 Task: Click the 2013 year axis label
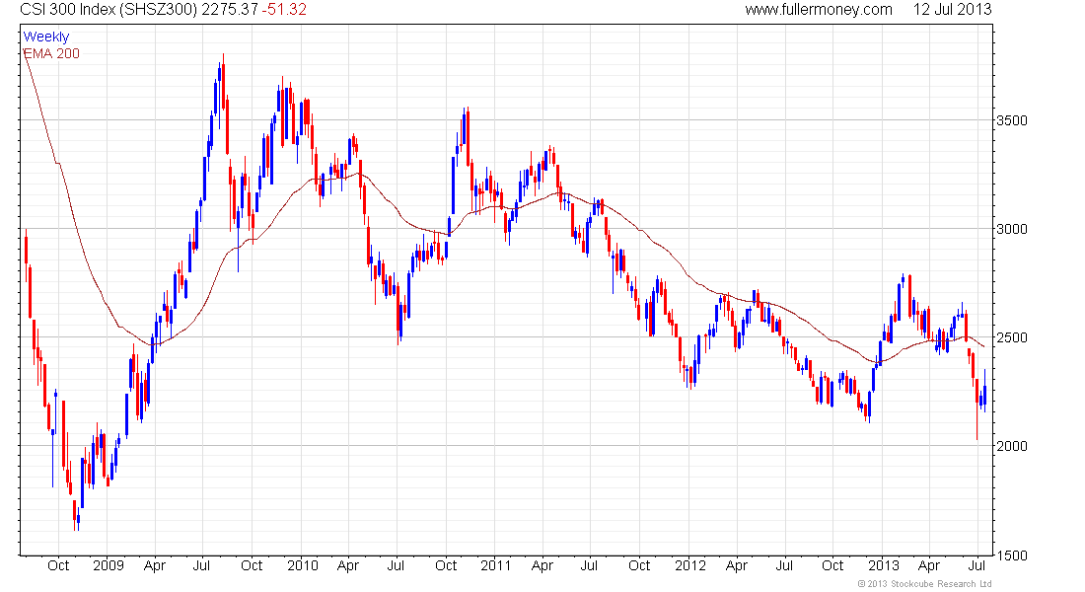[884, 565]
